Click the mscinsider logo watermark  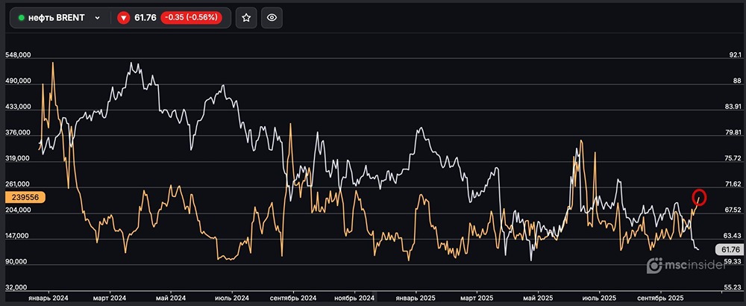tap(686, 265)
